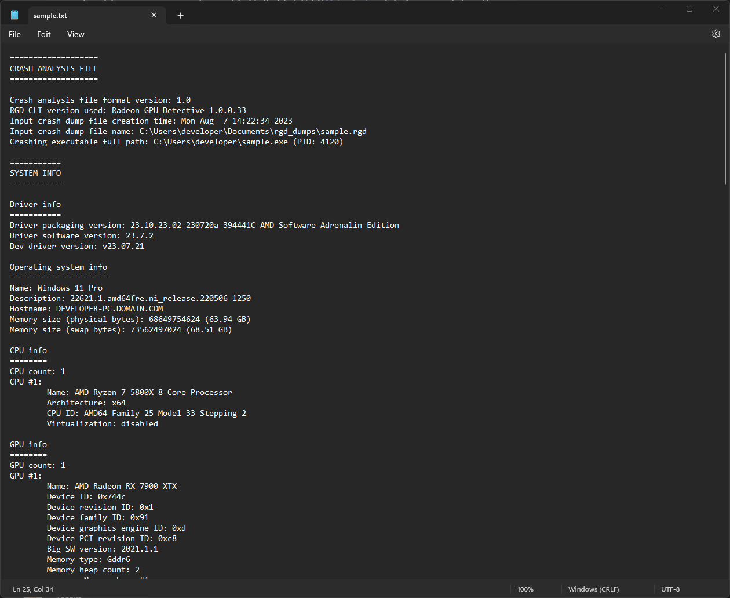Viewport: 730px width, 598px height.
Task: Click the Ln 25, Col 34 position indicator
Action: tap(33, 589)
